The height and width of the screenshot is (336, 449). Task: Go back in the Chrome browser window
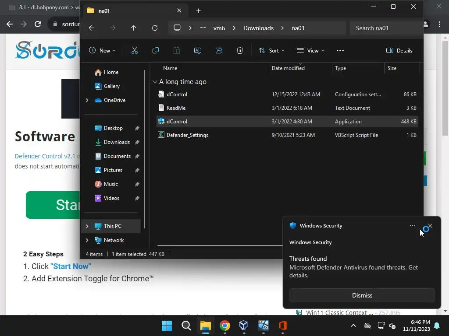(10, 24)
